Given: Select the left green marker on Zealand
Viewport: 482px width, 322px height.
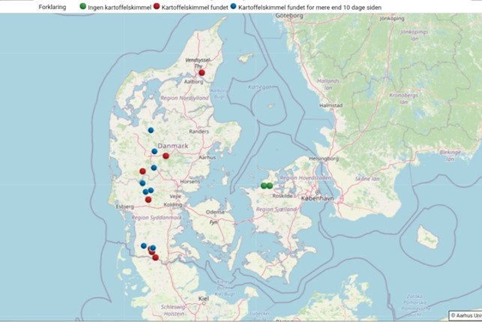Looking at the screenshot, I should 264,185.
